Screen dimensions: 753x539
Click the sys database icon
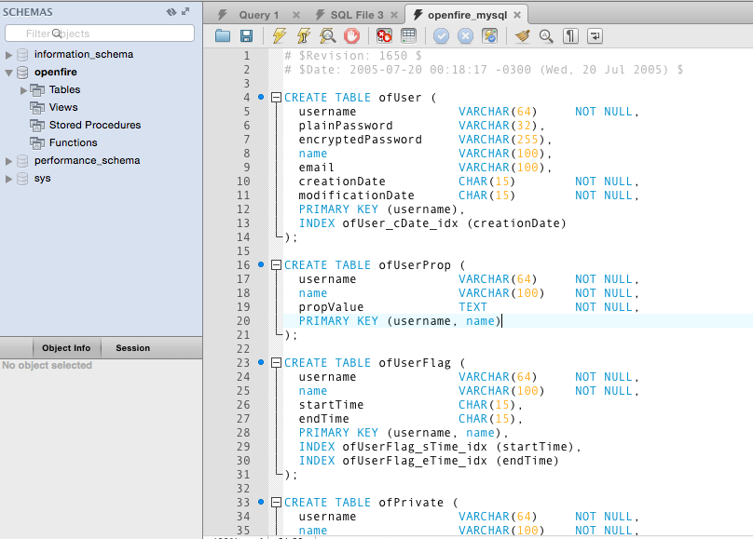click(22, 179)
